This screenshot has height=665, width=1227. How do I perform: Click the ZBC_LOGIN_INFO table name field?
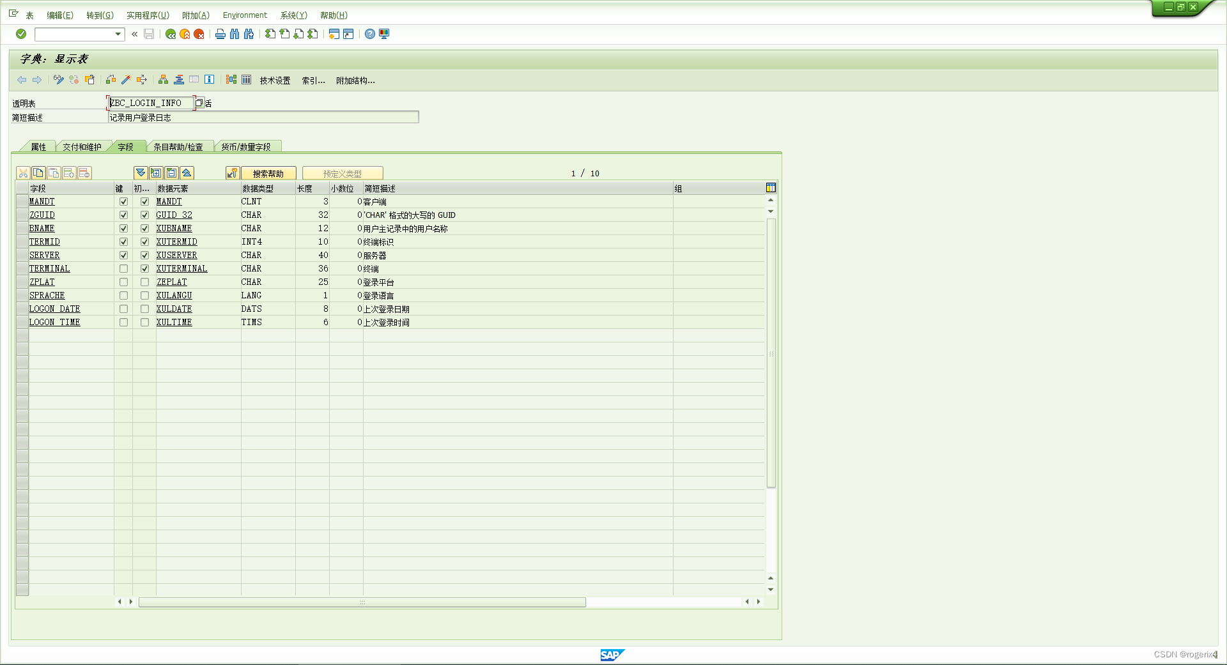(x=151, y=103)
